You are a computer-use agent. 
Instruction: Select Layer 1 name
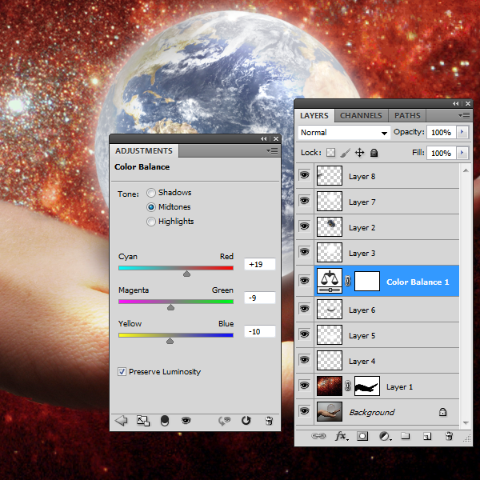(399, 387)
